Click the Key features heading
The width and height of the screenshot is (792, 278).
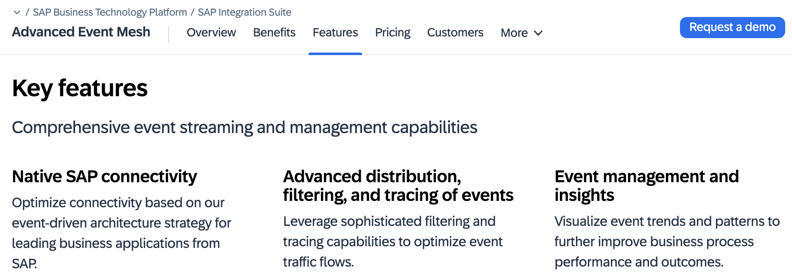(80, 88)
